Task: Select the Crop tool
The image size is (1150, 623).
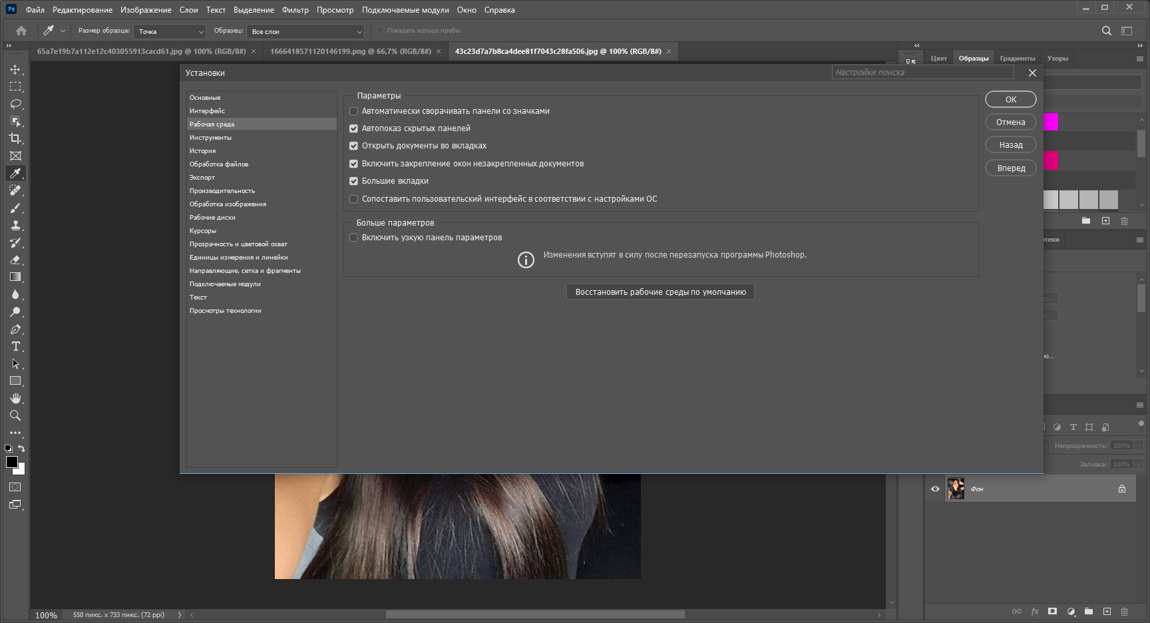Action: tap(15, 138)
